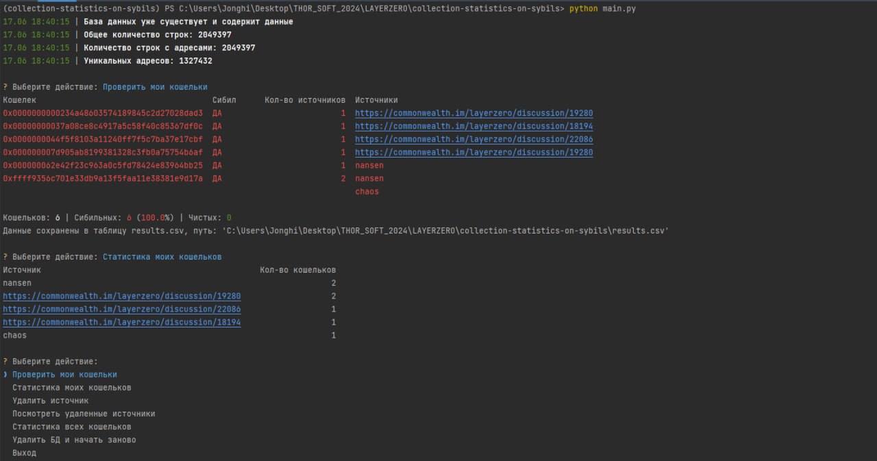Open discussion/19280 link in the statistics table
Image resolution: width=877 pixels, height=461 pixels.
(x=122, y=296)
